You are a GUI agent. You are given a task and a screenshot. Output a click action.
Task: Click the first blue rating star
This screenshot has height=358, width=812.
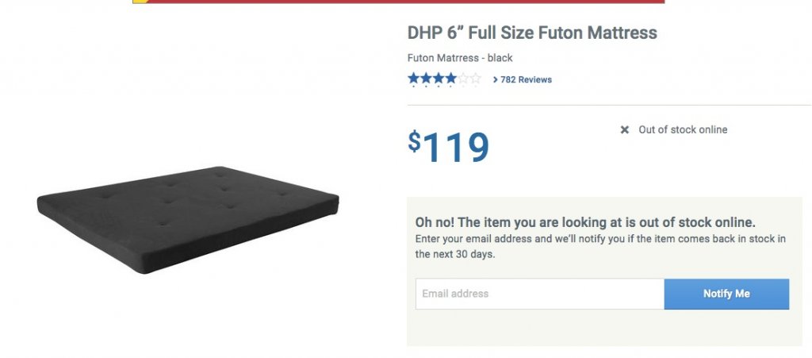pyautogui.click(x=414, y=79)
